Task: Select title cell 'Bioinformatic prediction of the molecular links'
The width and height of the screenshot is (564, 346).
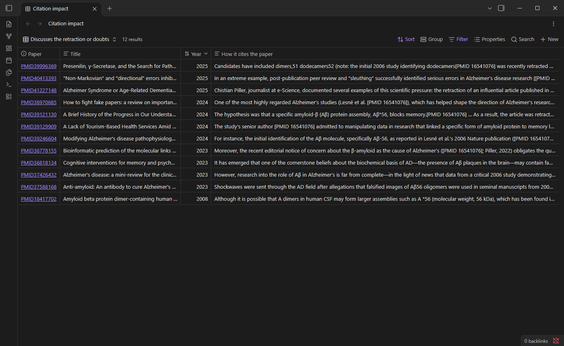Action: [120, 150]
